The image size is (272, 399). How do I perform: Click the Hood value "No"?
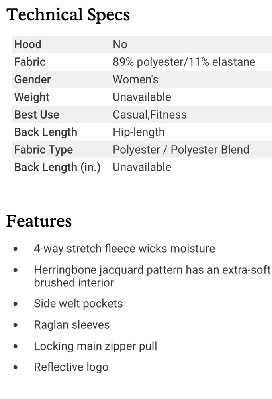coord(120,44)
